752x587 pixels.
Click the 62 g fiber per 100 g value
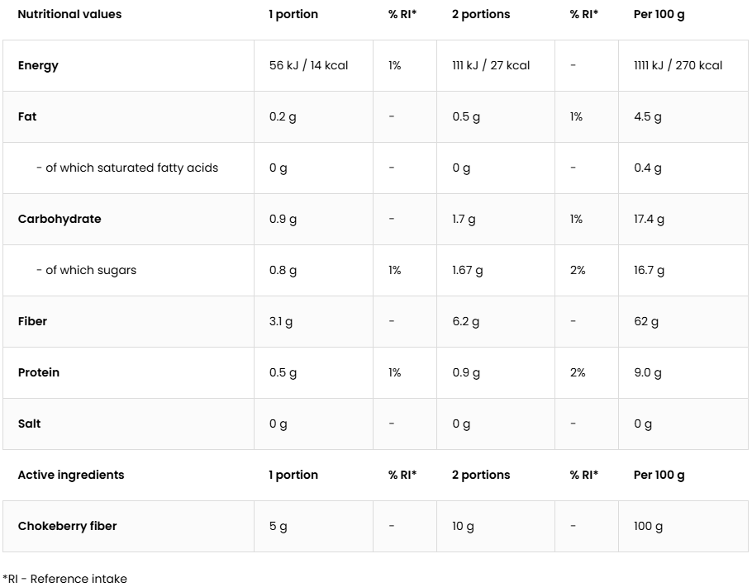pyautogui.click(x=646, y=321)
